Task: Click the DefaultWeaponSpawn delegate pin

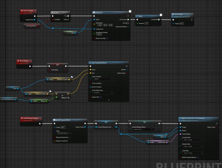Action: [x=41, y=119]
